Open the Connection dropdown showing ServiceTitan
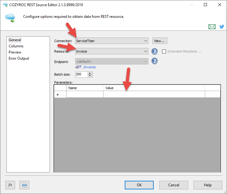The height and width of the screenshot is (194, 227). click(x=112, y=41)
